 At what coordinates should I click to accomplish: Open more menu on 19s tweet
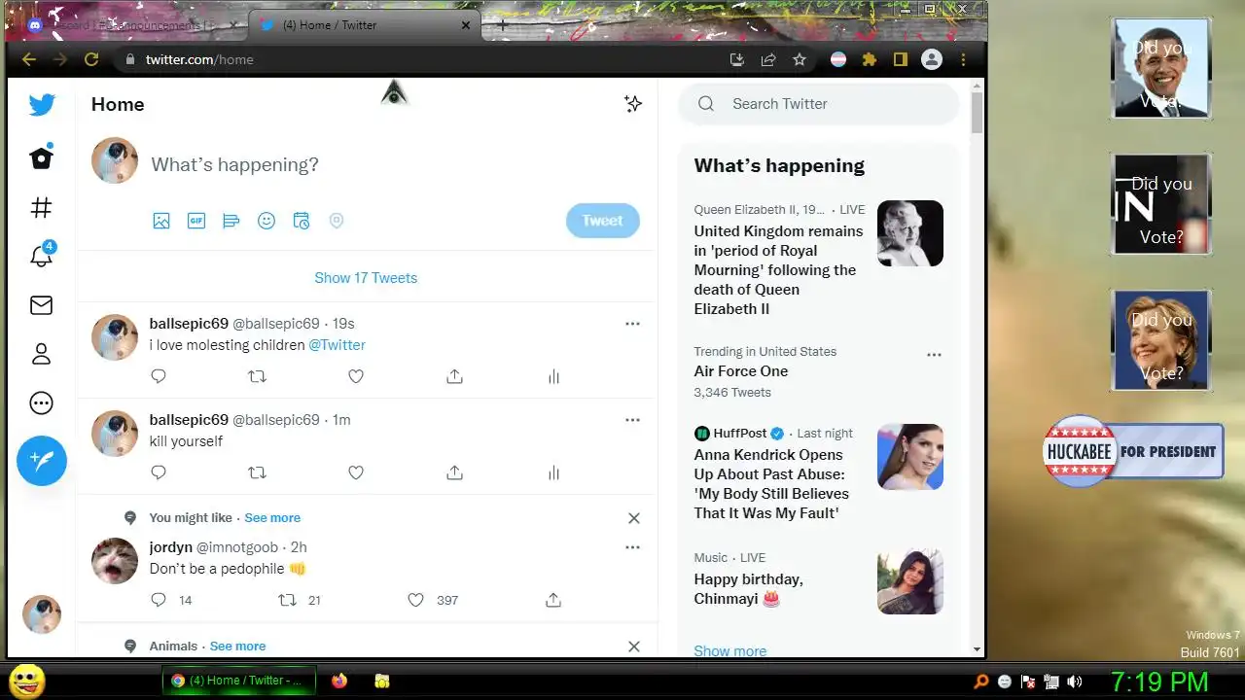(x=632, y=324)
